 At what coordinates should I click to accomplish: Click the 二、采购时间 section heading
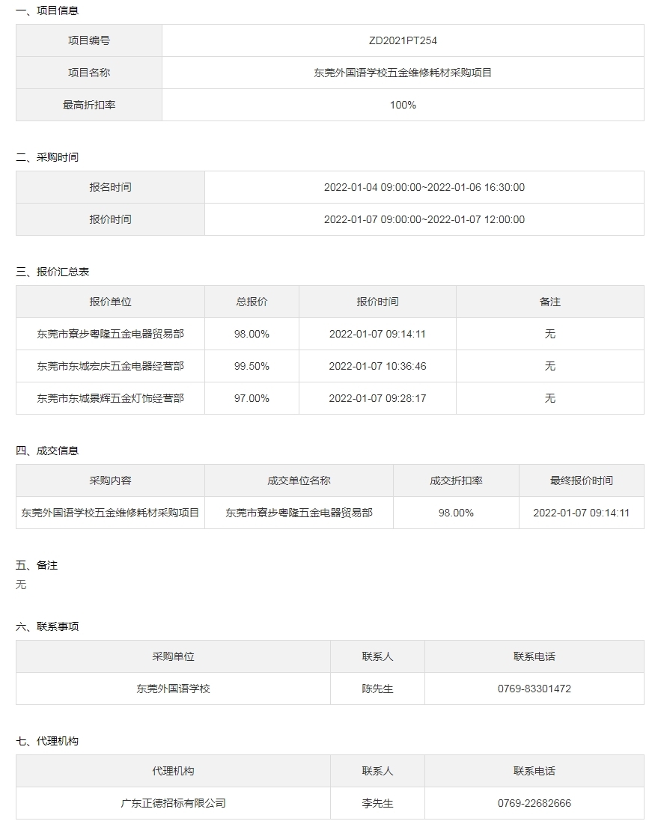click(47, 157)
